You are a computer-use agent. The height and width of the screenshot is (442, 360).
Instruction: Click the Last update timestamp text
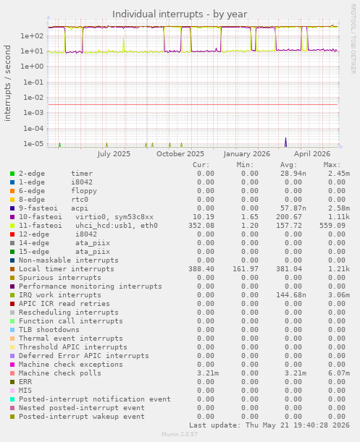(x=269, y=425)
